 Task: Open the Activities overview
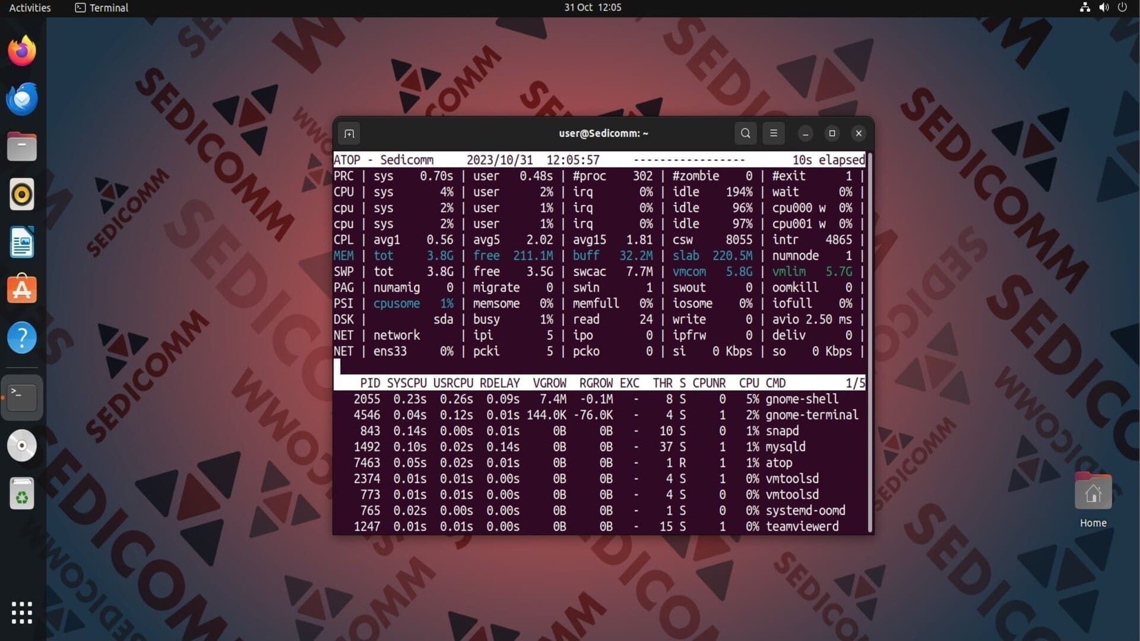[x=30, y=8]
